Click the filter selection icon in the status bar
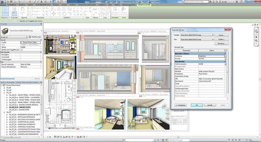 (250, 140)
